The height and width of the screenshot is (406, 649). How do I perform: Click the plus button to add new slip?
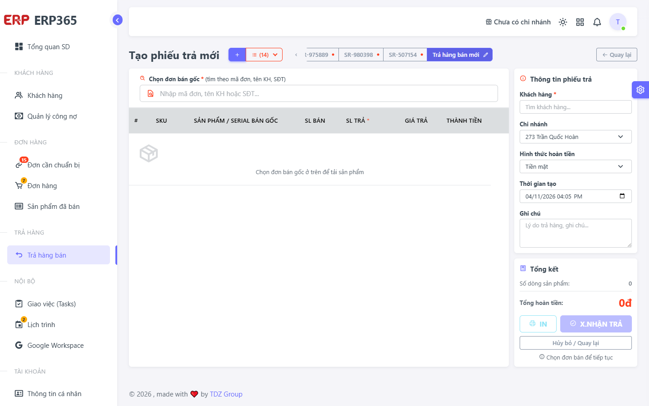(237, 55)
